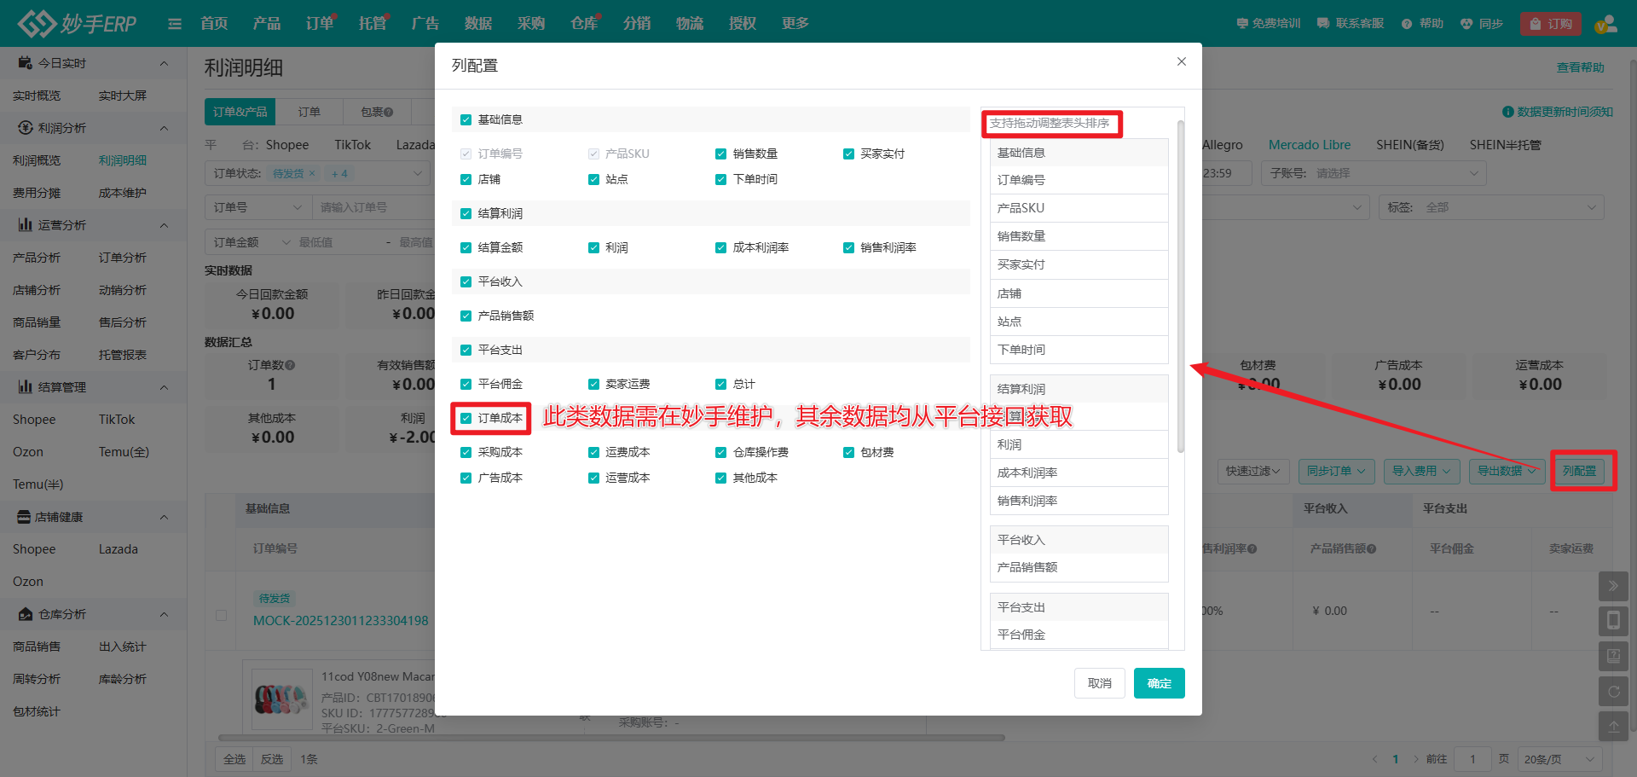Open the 查看帮助 link

(1581, 67)
